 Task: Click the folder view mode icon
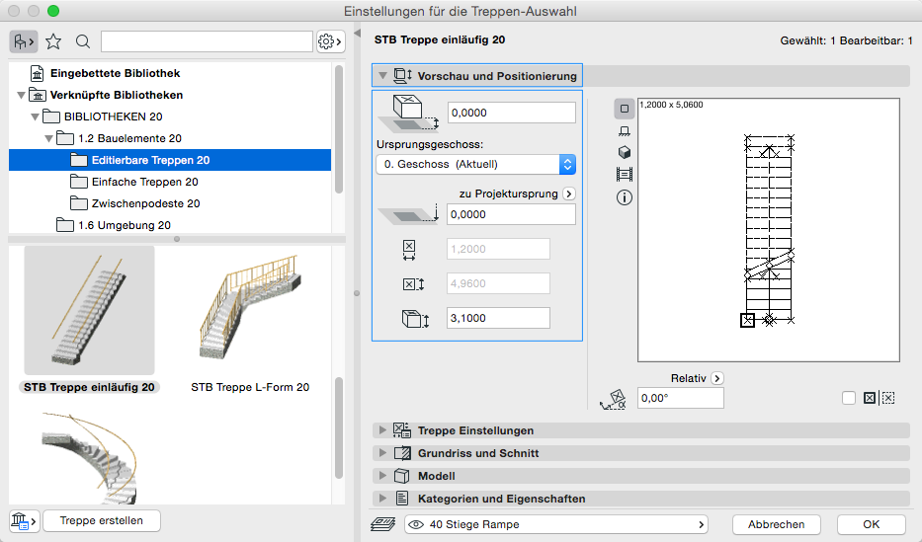coord(23,41)
